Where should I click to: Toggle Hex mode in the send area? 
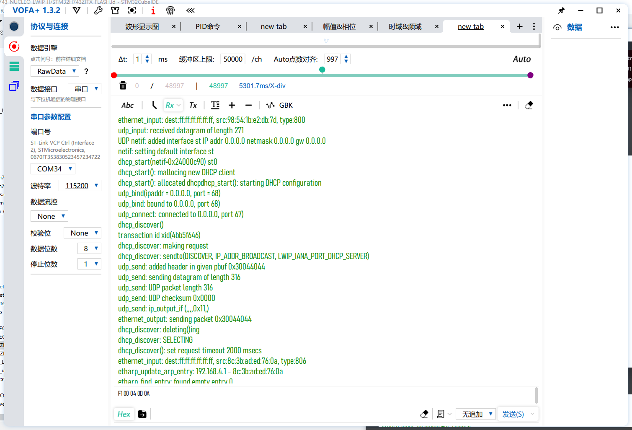click(124, 414)
